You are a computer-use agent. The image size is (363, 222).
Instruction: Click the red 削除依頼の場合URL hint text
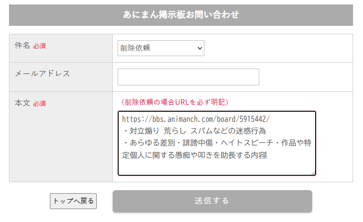point(175,102)
